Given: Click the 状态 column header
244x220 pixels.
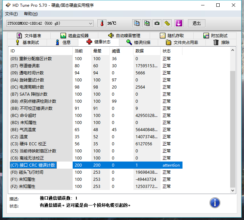Looking at the screenshot, I should coord(171,51).
